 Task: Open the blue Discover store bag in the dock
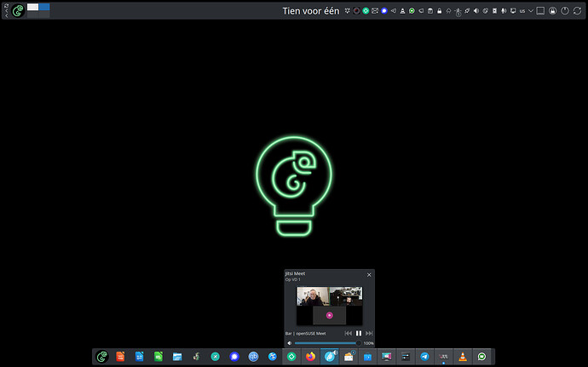pyautogui.click(x=367, y=357)
